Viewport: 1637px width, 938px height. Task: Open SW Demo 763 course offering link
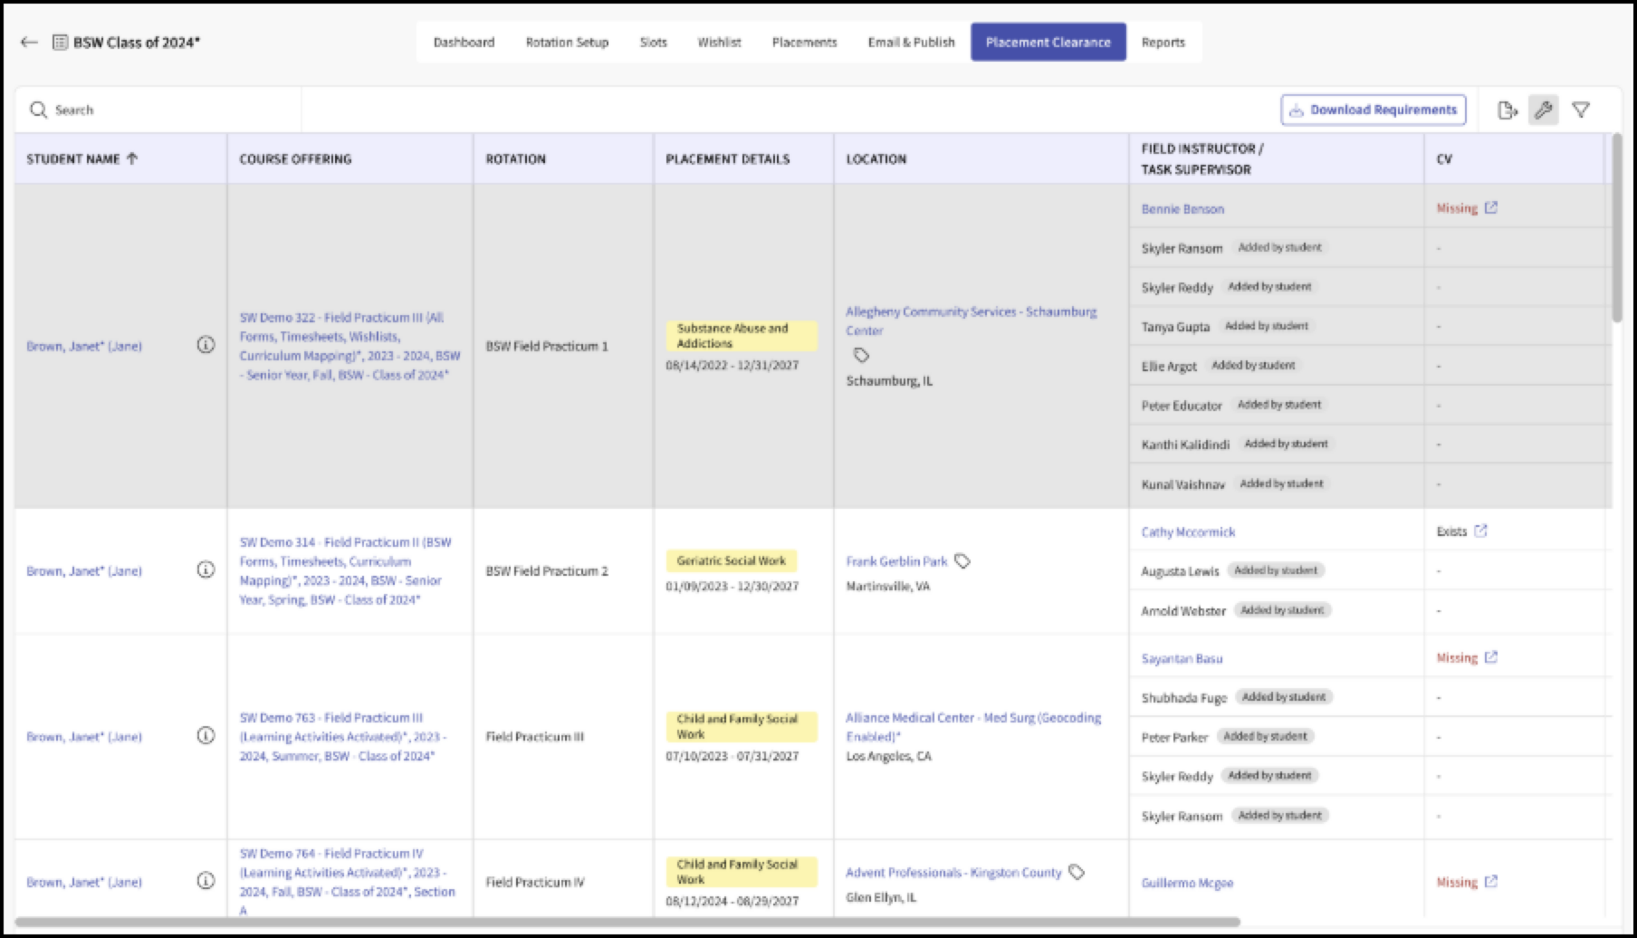343,736
